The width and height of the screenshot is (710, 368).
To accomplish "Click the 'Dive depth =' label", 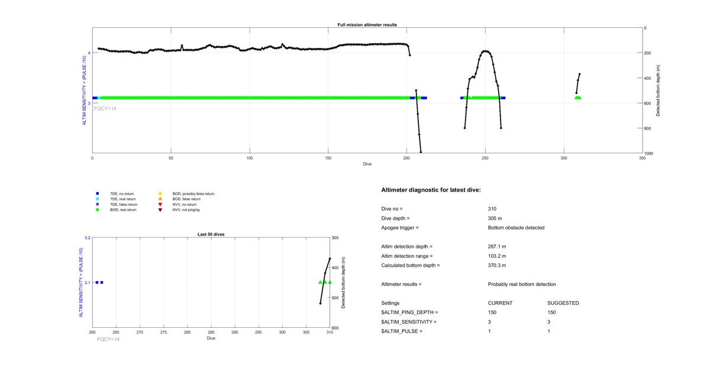I will pos(396,218).
